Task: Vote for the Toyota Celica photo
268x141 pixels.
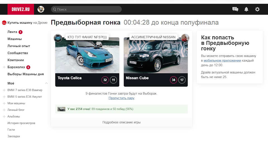Action: click(87, 56)
